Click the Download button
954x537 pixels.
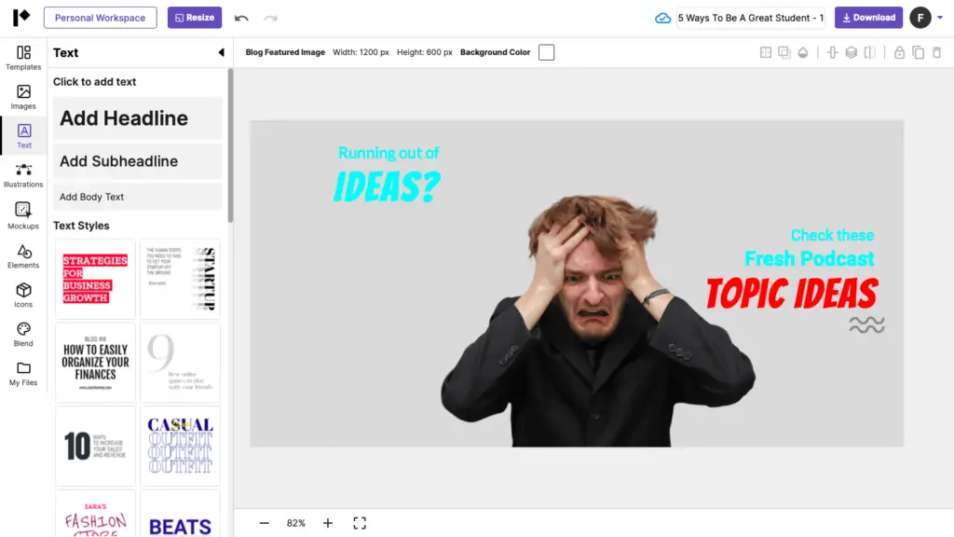868,18
